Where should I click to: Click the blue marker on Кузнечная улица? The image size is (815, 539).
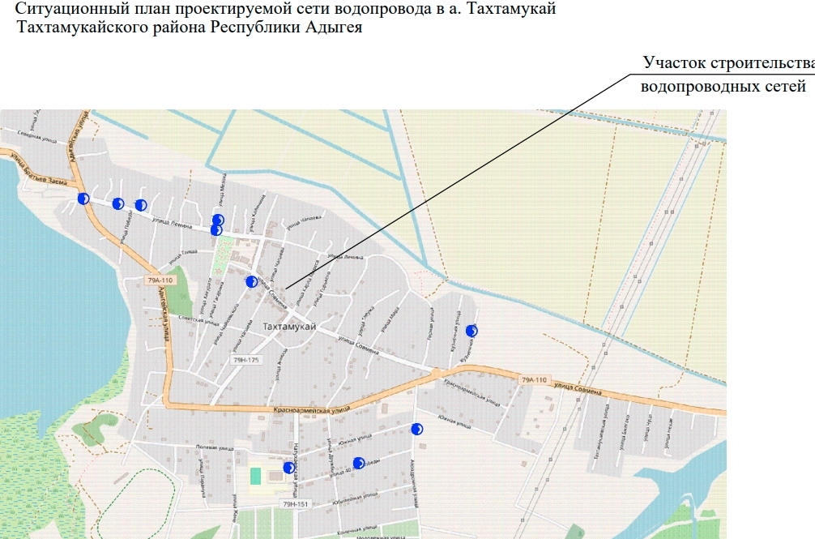coord(472,331)
